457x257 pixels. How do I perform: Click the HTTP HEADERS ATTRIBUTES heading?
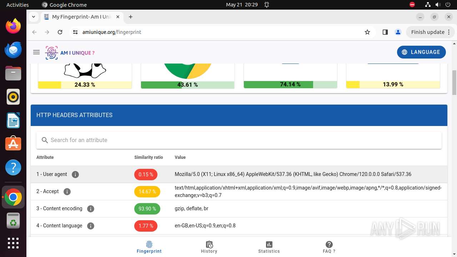pos(74,115)
